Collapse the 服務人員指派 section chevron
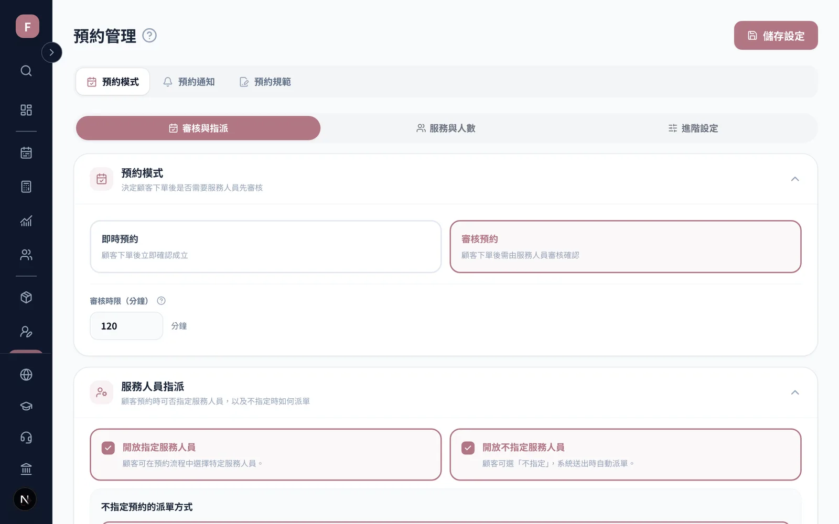Screen dimensions: 839x524 tap(795, 392)
